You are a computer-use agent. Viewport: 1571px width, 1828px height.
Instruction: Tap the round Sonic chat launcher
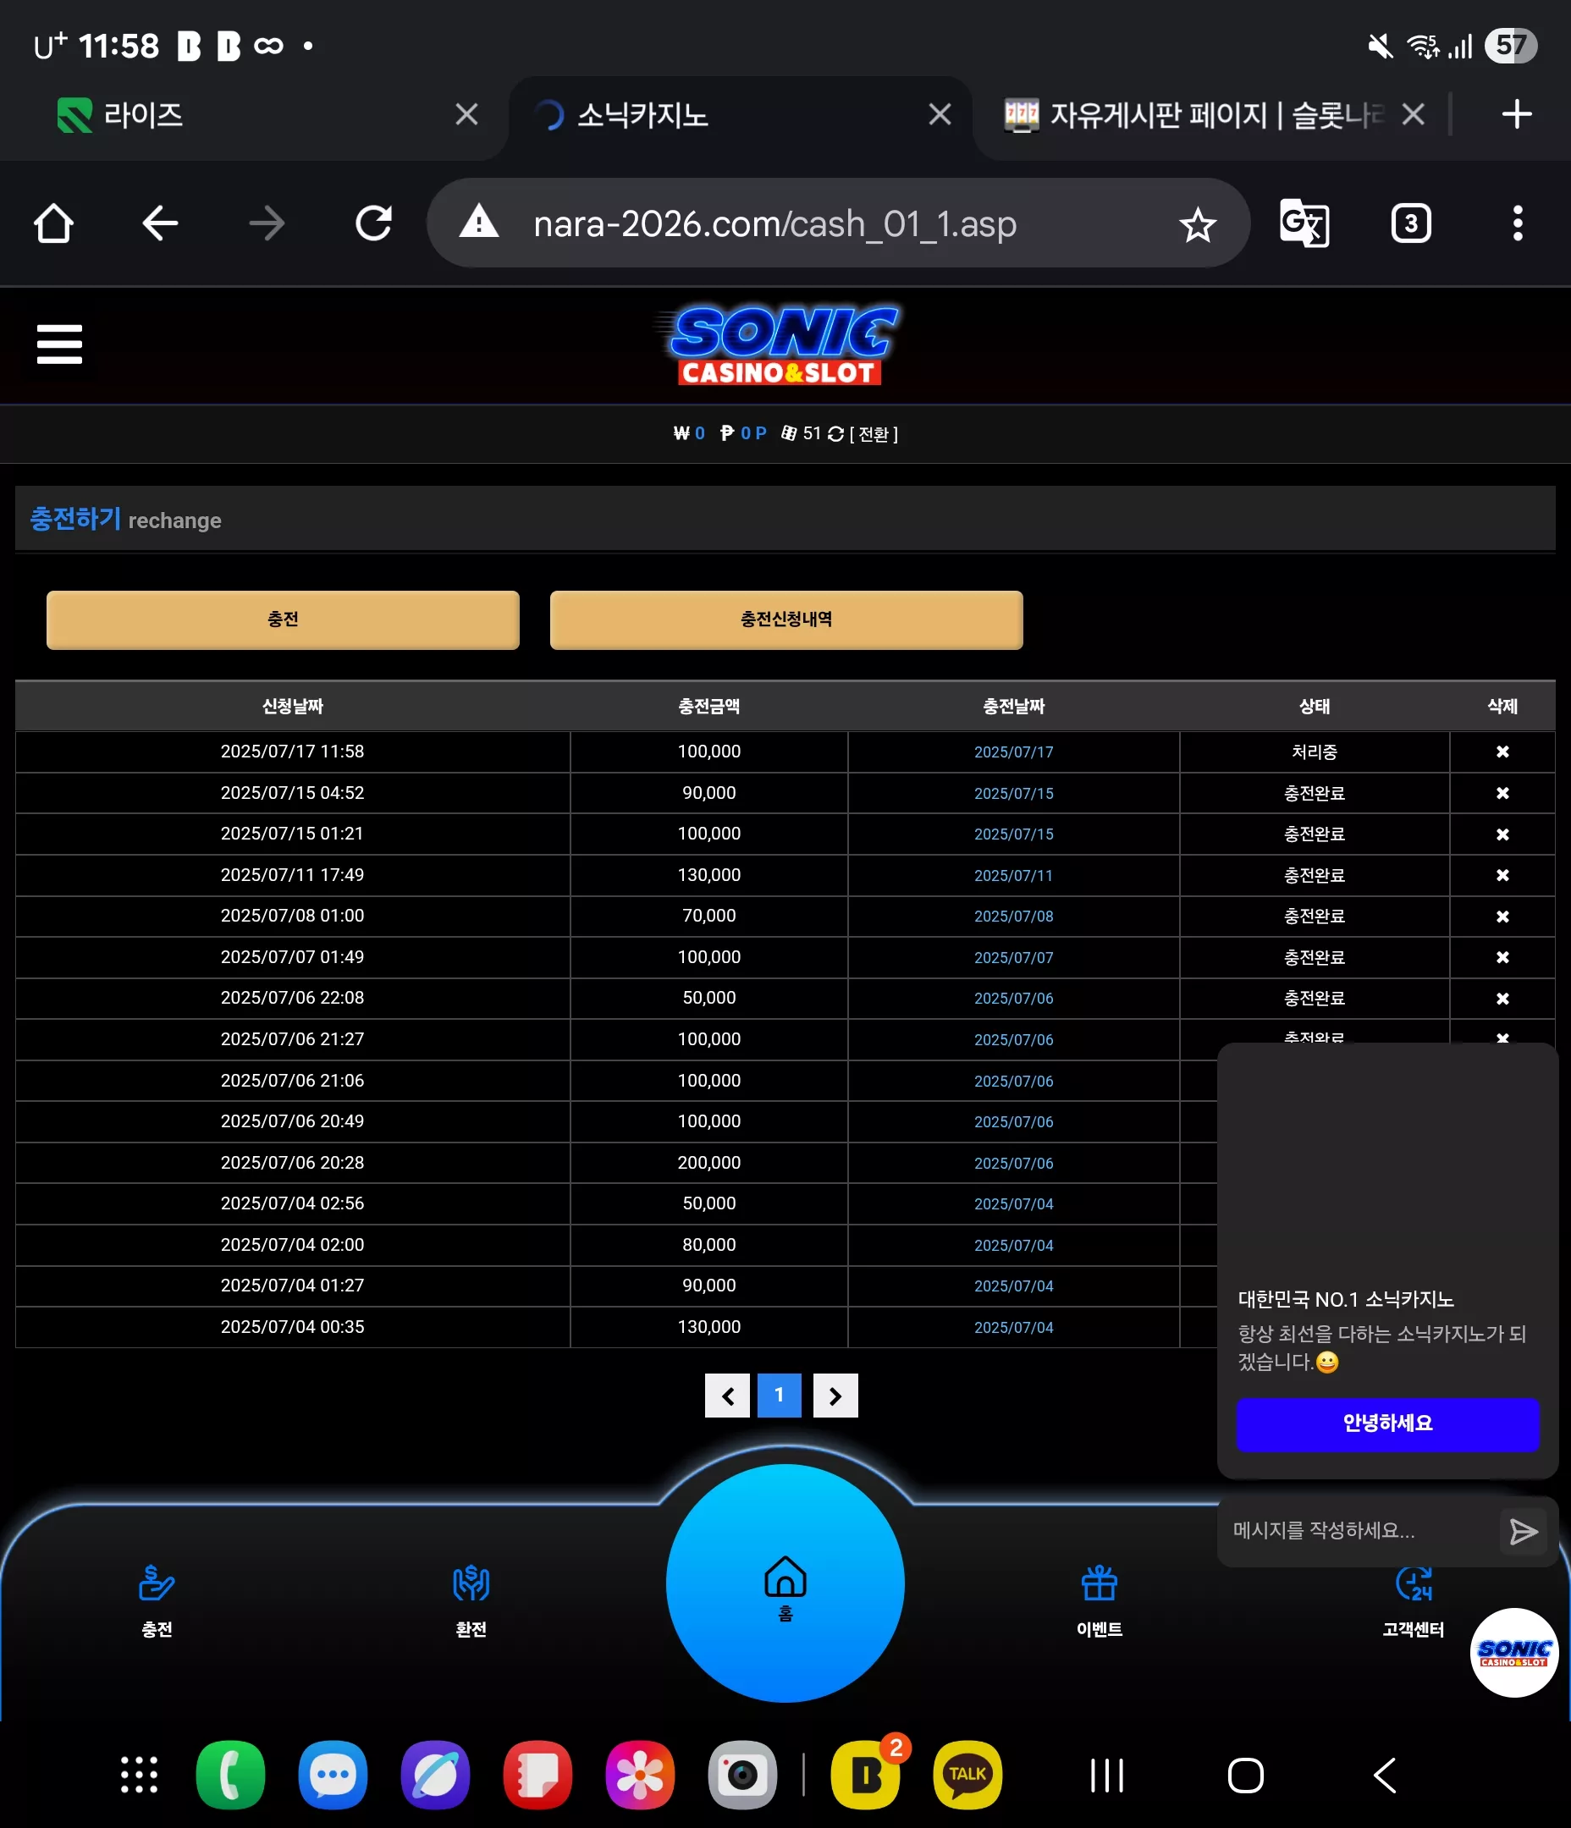point(1513,1653)
